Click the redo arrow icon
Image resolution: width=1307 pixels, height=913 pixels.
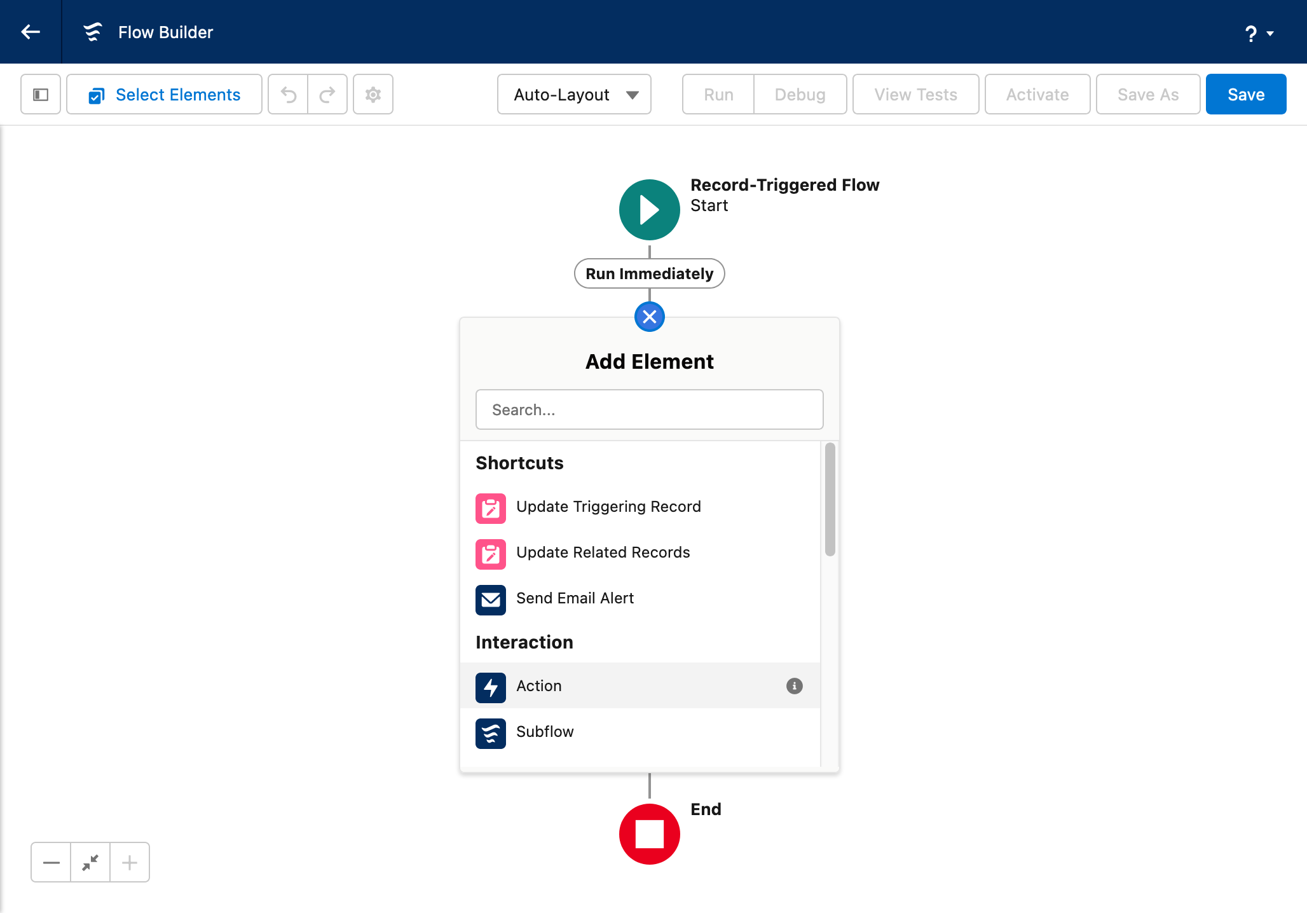(x=327, y=95)
